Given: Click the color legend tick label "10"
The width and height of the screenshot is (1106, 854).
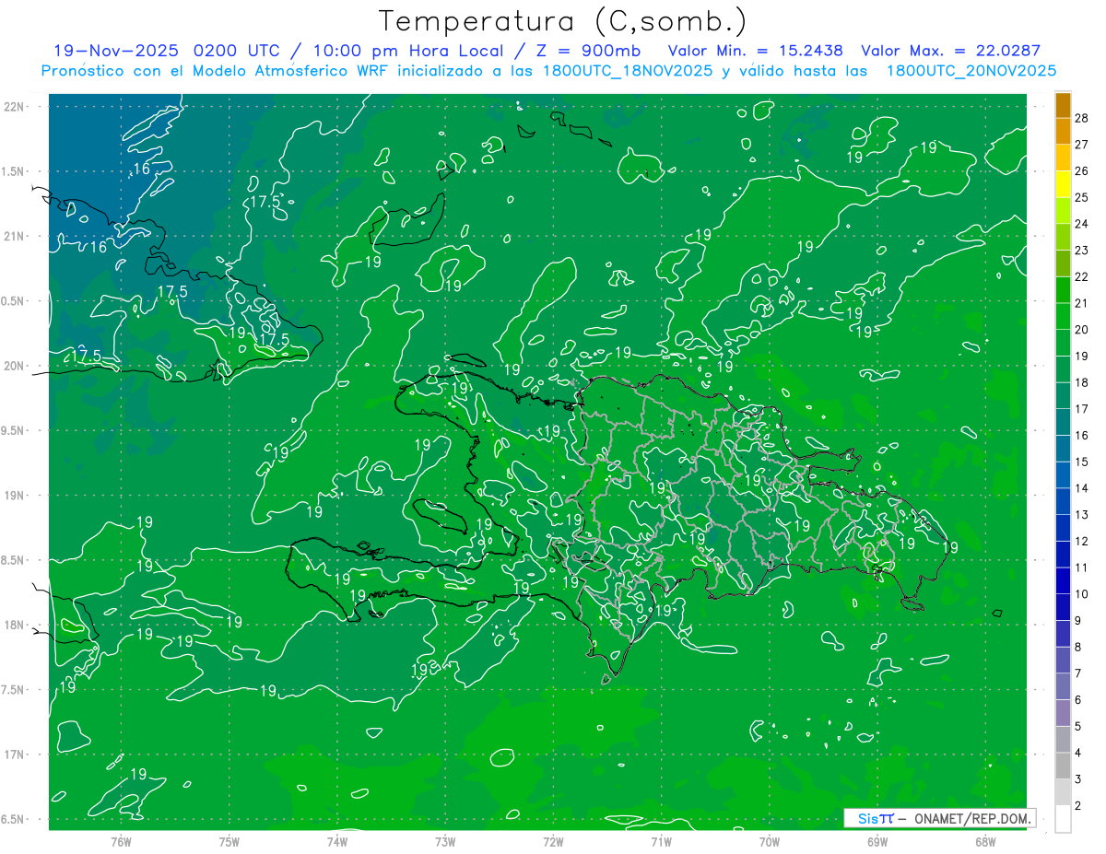Looking at the screenshot, I should coord(1081,594).
